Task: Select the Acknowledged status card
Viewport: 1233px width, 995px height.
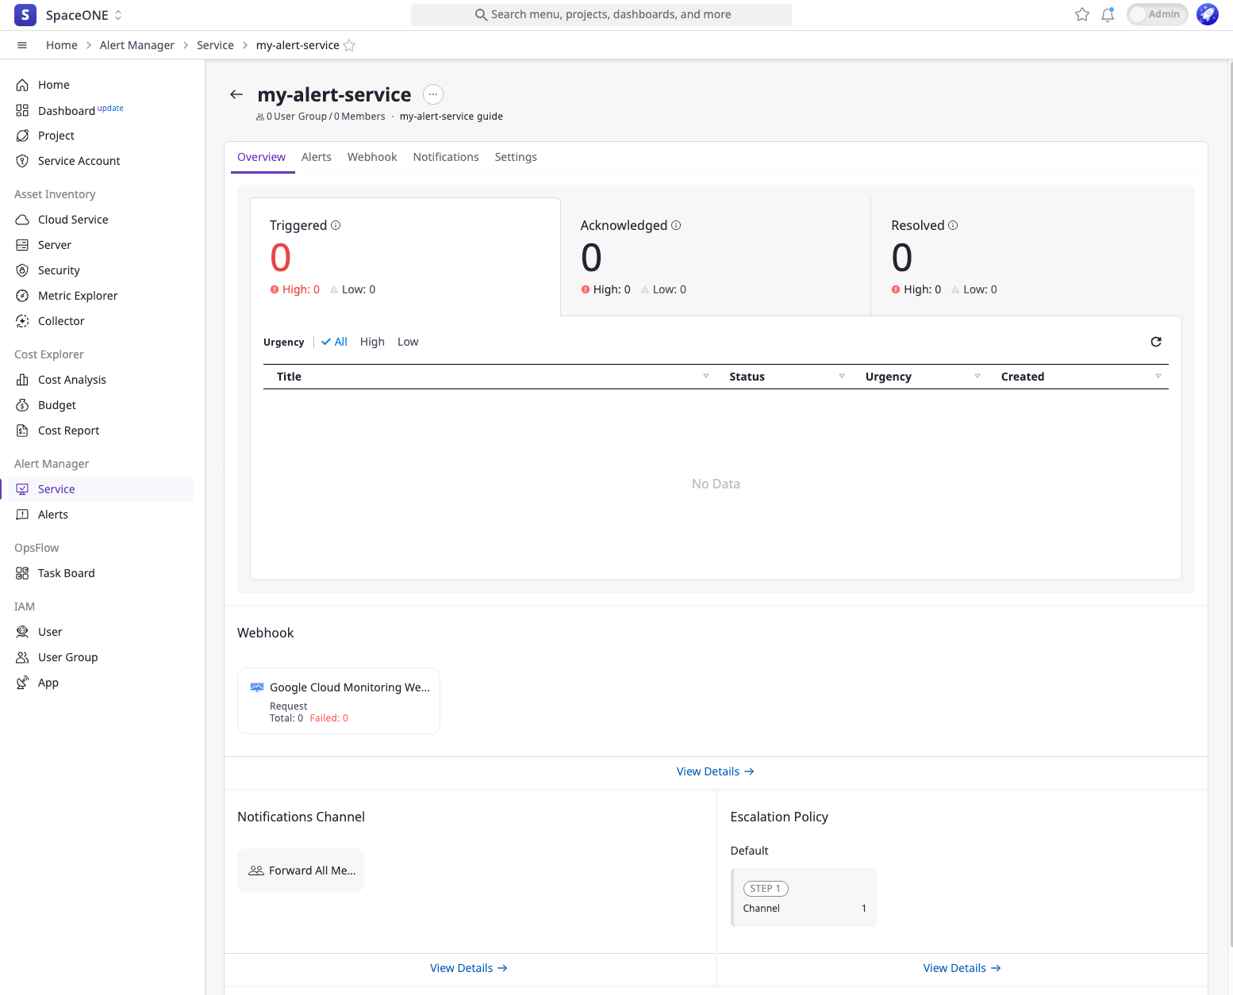Action: click(x=716, y=257)
